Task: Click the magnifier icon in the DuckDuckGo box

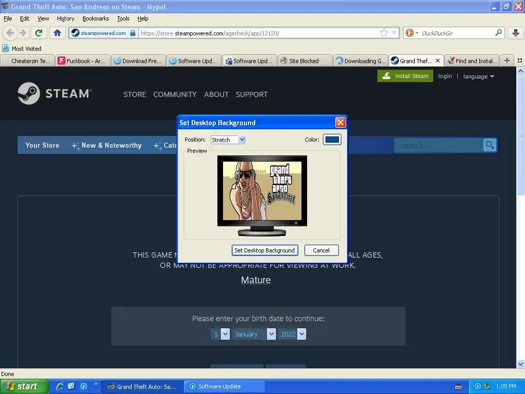Action: [x=498, y=32]
